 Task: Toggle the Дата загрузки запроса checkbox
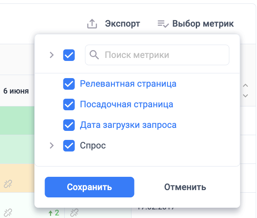pyautogui.click(x=69, y=125)
